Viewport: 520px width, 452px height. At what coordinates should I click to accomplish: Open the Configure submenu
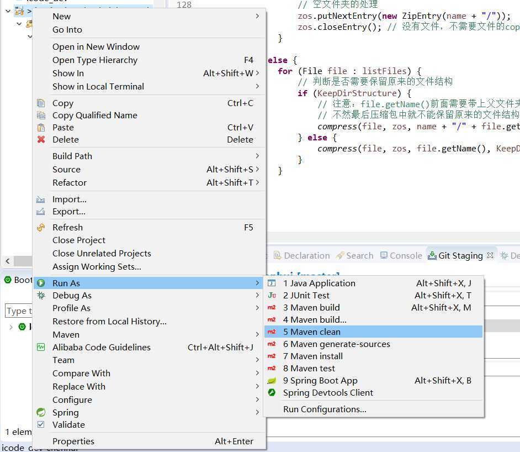click(149, 400)
